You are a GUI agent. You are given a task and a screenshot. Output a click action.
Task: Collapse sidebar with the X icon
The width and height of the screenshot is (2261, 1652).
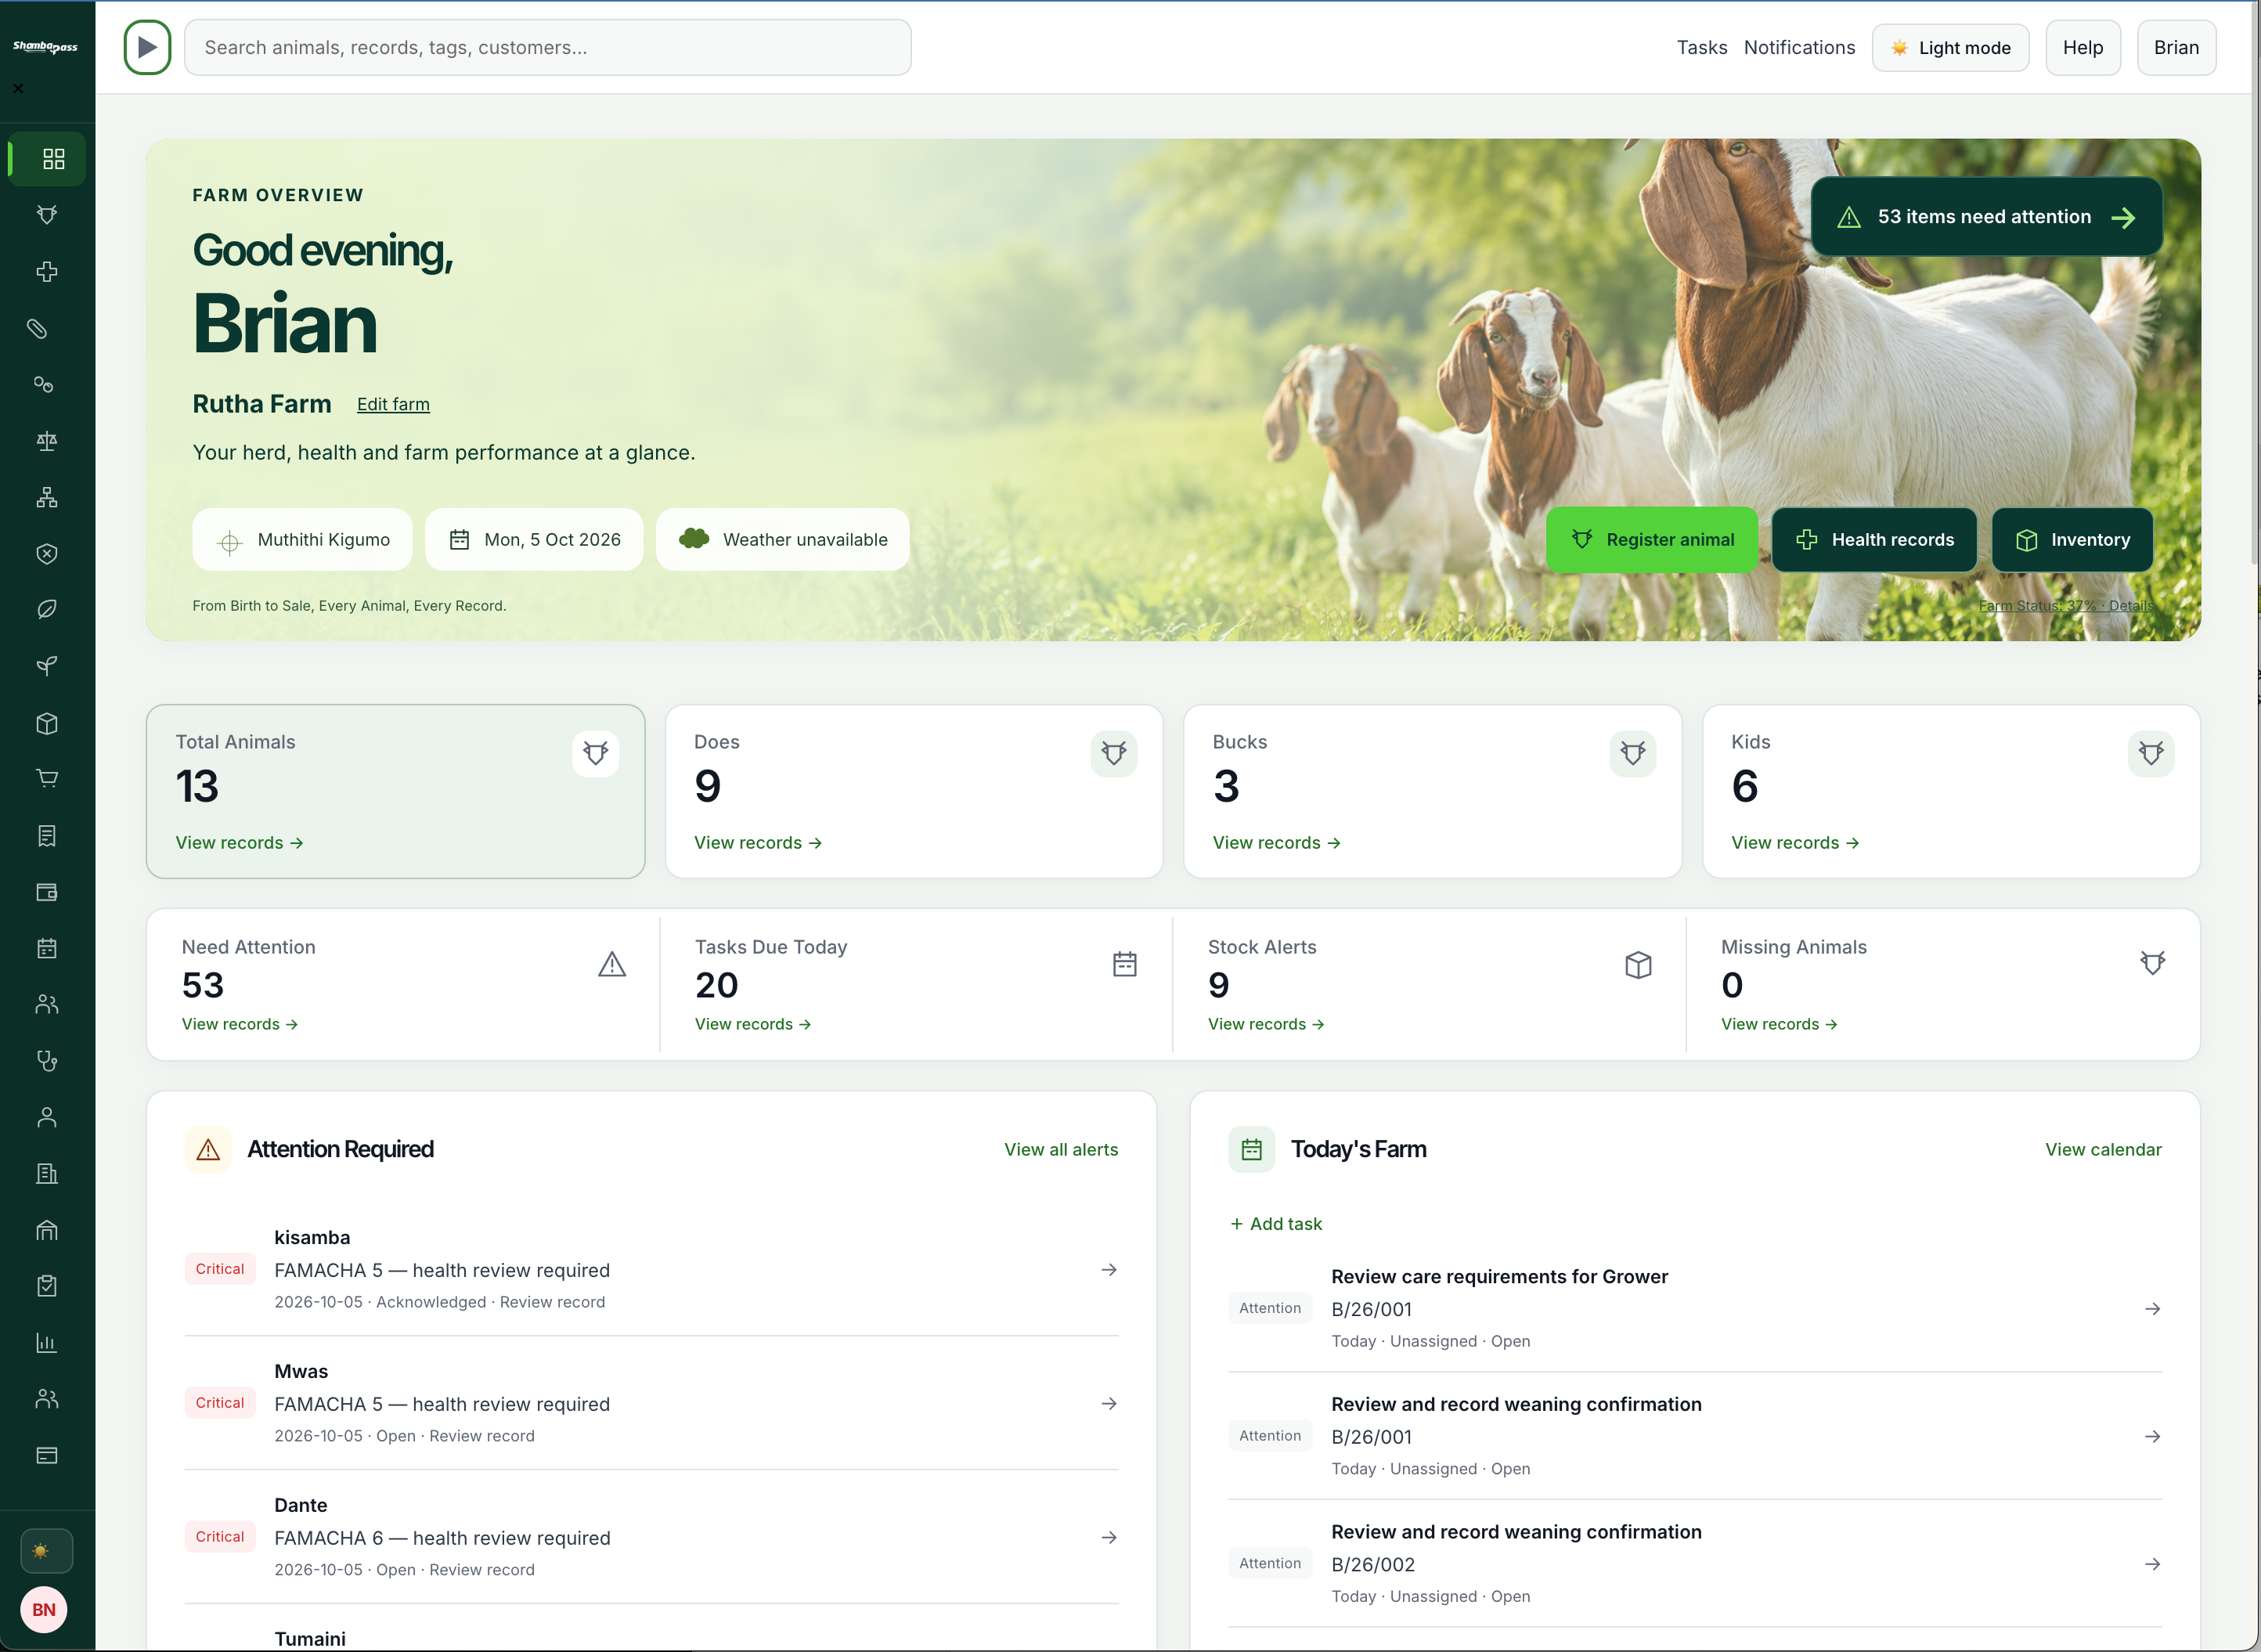pyautogui.click(x=18, y=88)
